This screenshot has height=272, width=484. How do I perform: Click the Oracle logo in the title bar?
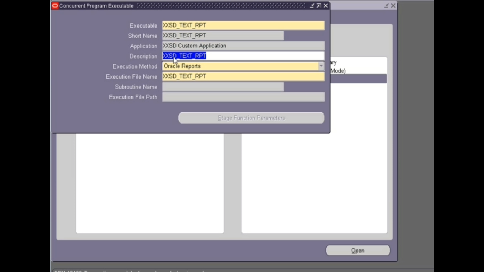55,5
